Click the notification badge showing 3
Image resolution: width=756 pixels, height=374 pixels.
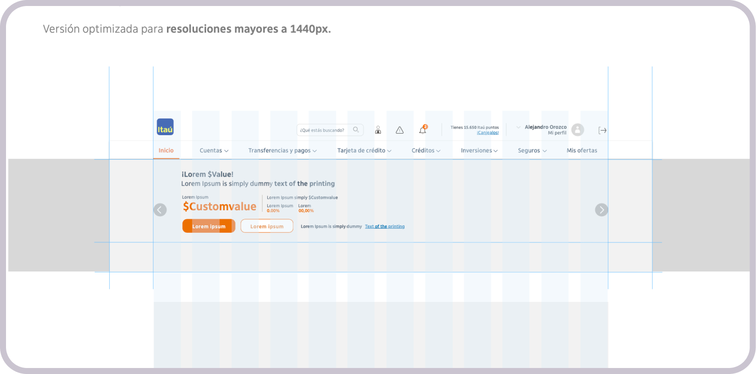[x=425, y=125]
